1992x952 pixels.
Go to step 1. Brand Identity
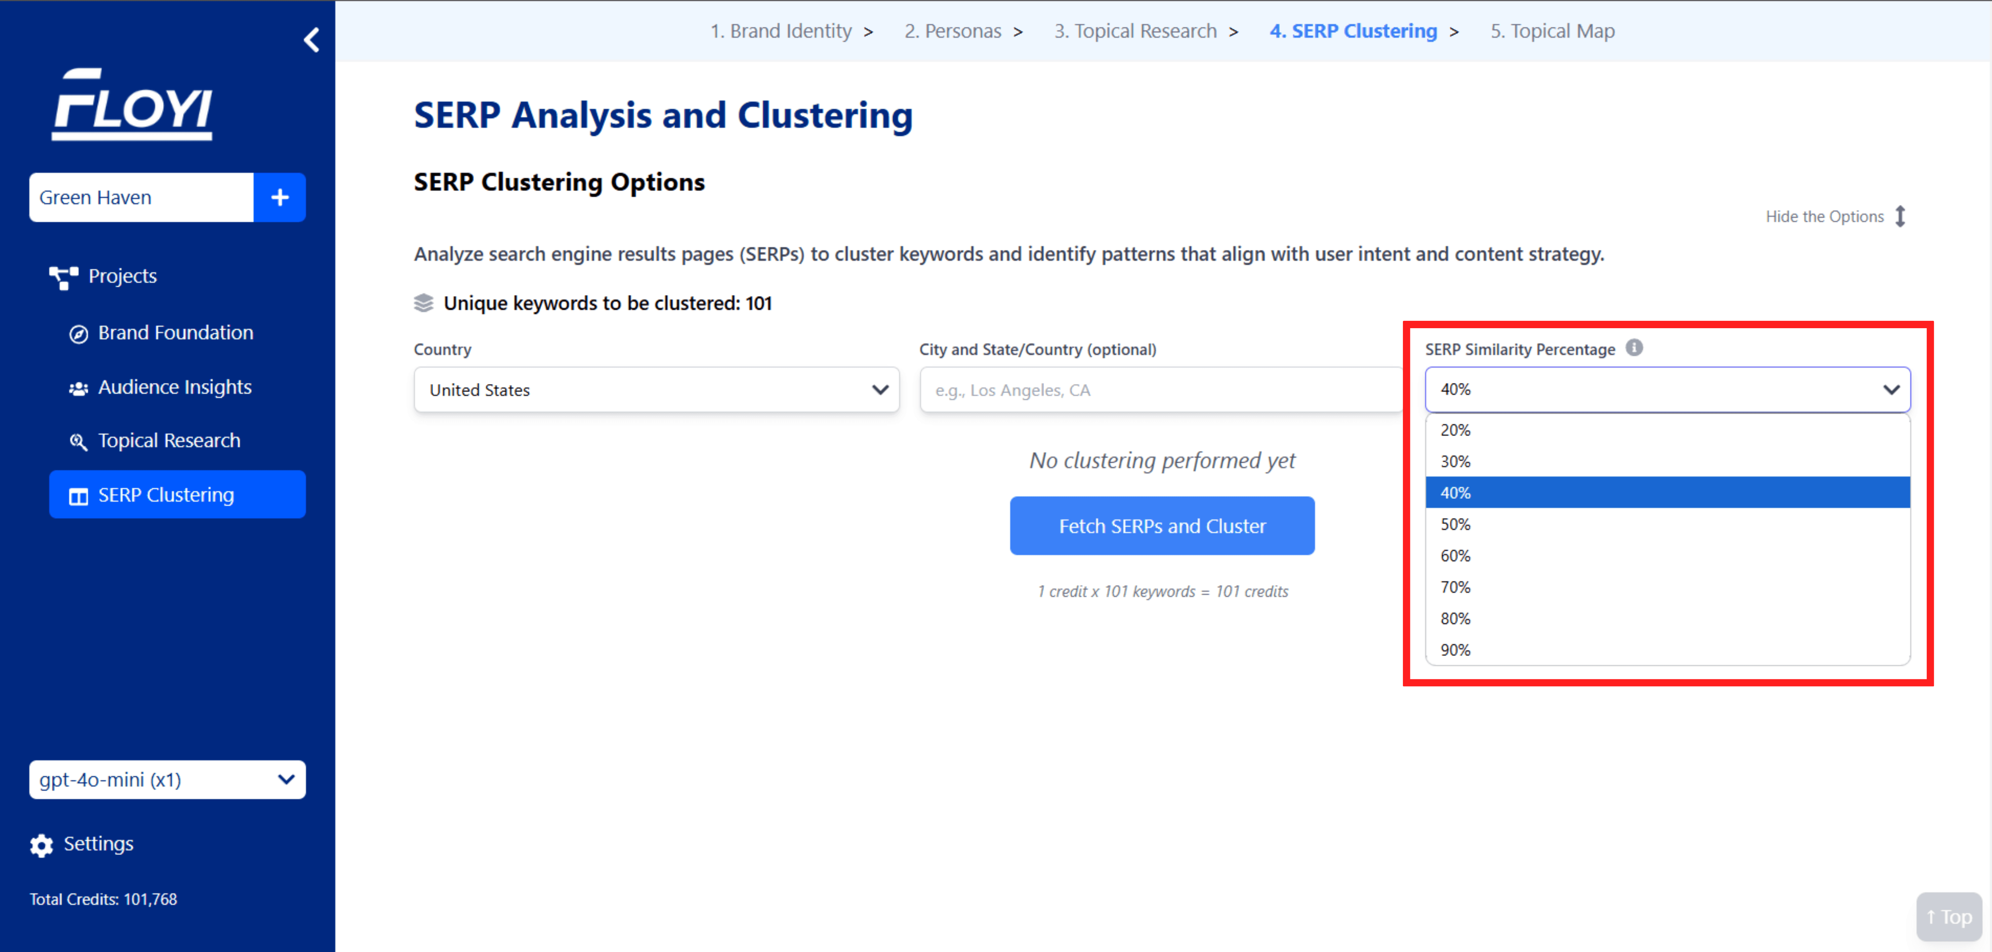coord(781,31)
